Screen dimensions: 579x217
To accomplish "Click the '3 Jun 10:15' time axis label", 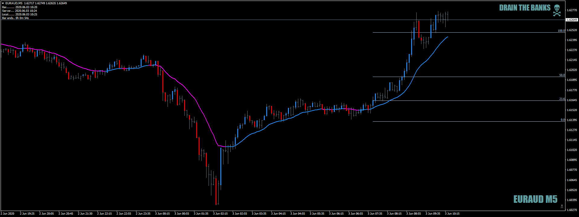I will pos(452,214).
